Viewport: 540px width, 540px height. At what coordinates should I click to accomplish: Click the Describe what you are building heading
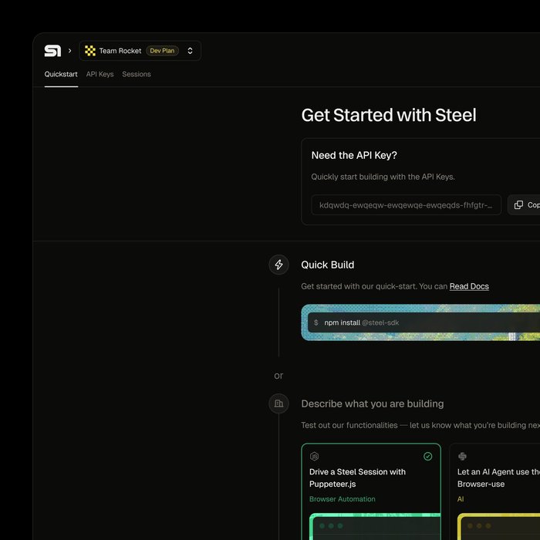[x=373, y=403]
